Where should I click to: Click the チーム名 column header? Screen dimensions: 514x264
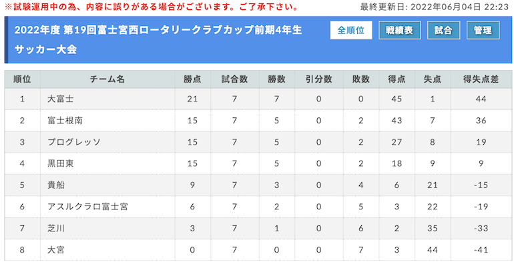107,79
